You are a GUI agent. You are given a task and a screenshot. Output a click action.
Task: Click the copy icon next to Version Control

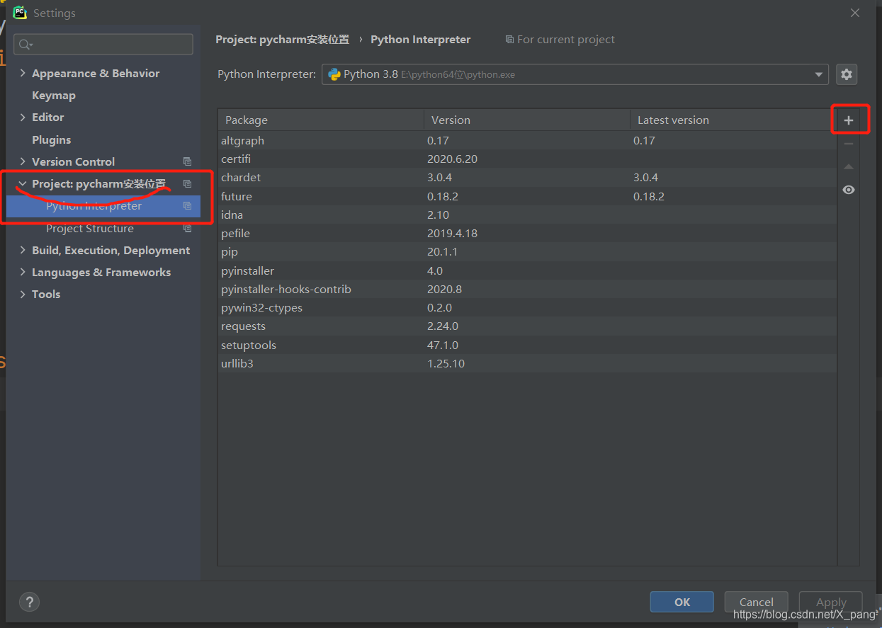pyautogui.click(x=187, y=161)
